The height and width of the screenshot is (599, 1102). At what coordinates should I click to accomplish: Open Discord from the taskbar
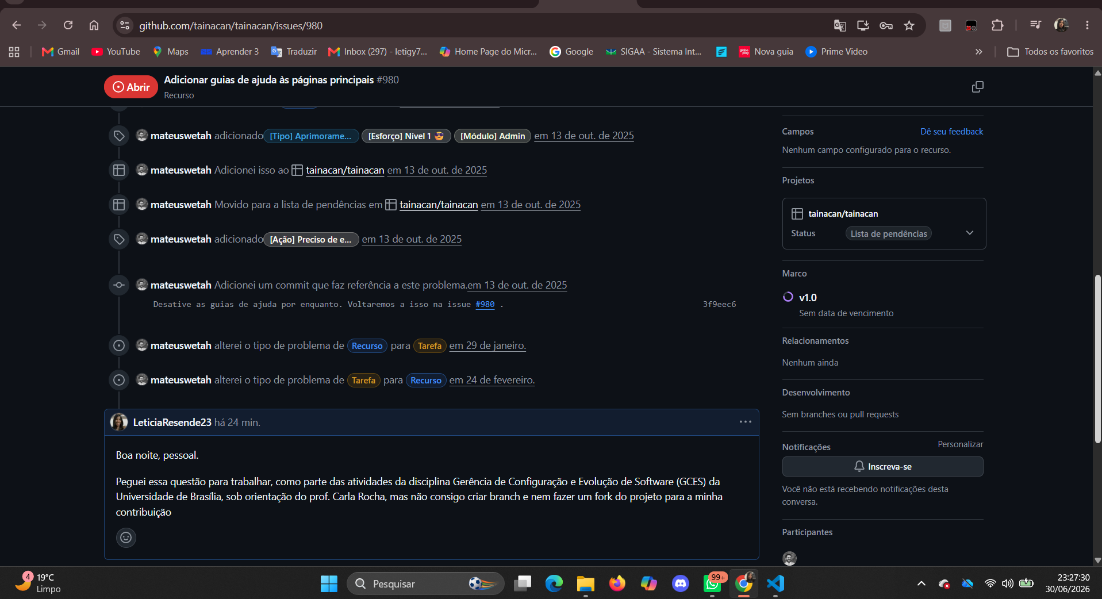681,583
